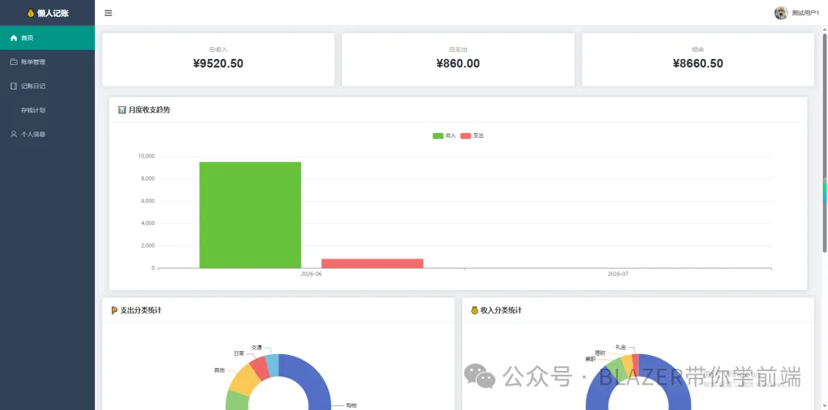
Task: Click the yellow 其他 slice of the expense donut
Action: (x=242, y=379)
